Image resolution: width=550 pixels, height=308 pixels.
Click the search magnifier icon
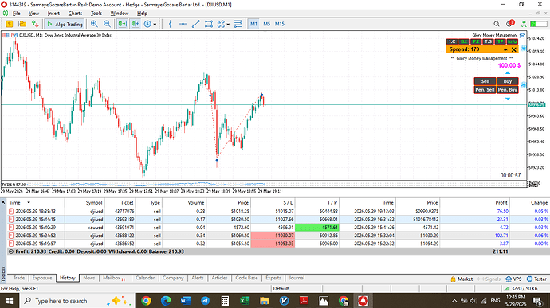point(497,24)
